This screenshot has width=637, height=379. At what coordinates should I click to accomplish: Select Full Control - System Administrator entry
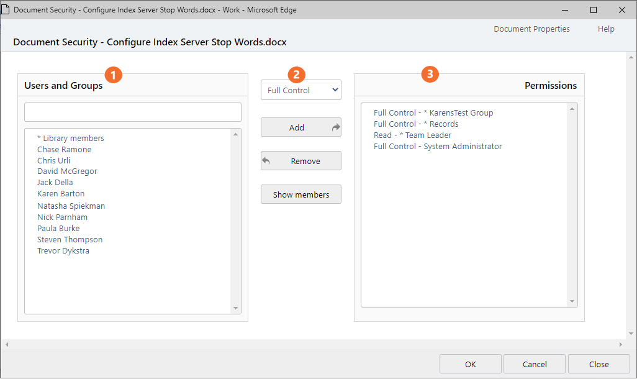click(438, 147)
